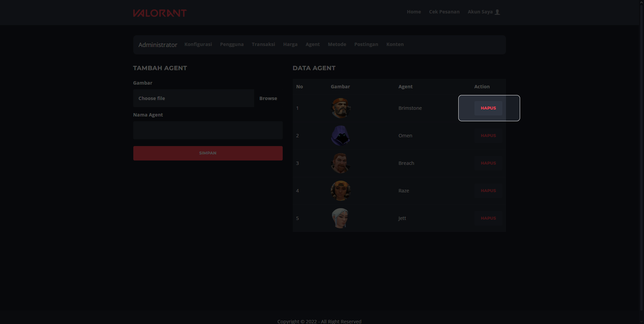This screenshot has width=644, height=324.
Task: Delete Omen with HAPUS button
Action: [488, 136]
